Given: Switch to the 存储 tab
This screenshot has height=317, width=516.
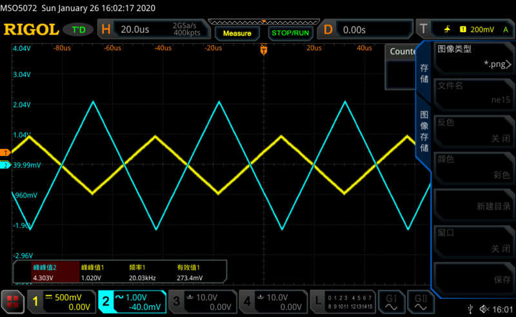Looking at the screenshot, I should (x=424, y=73).
